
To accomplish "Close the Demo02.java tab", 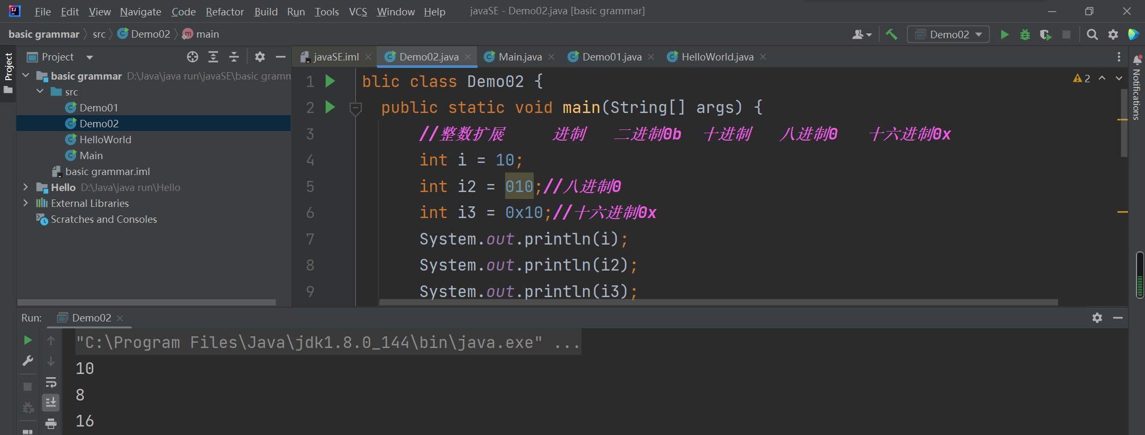I will 468,57.
